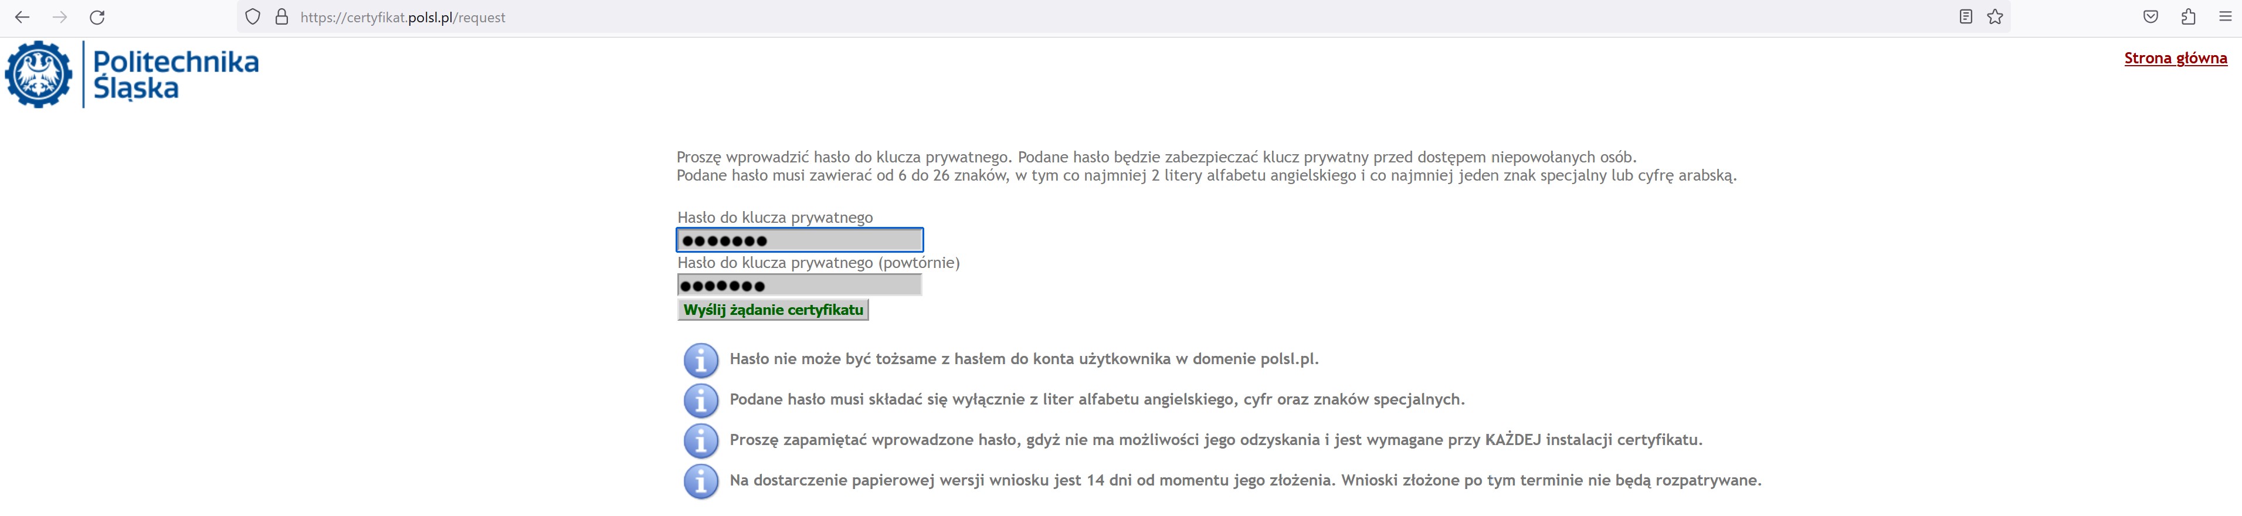This screenshot has height=516, width=2242.
Task: Focus the repeated password (powtórnie) field
Action: click(x=799, y=286)
